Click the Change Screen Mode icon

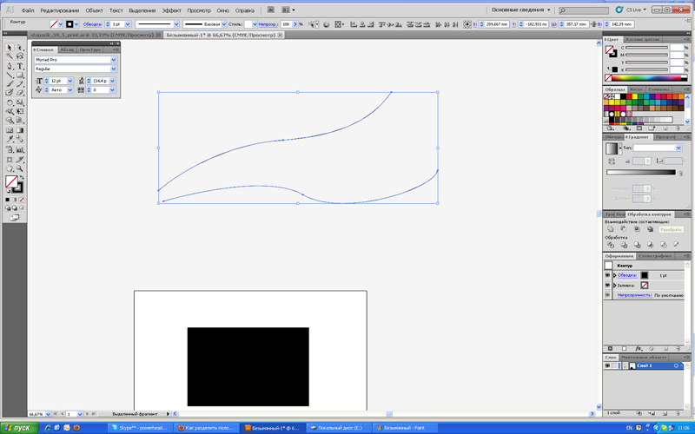(x=15, y=218)
